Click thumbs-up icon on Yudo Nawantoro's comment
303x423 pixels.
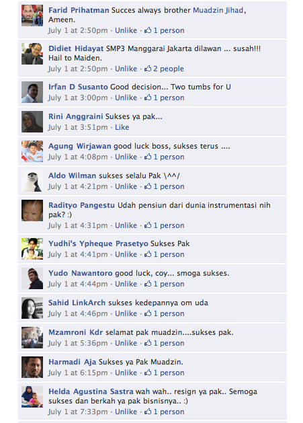(x=148, y=284)
